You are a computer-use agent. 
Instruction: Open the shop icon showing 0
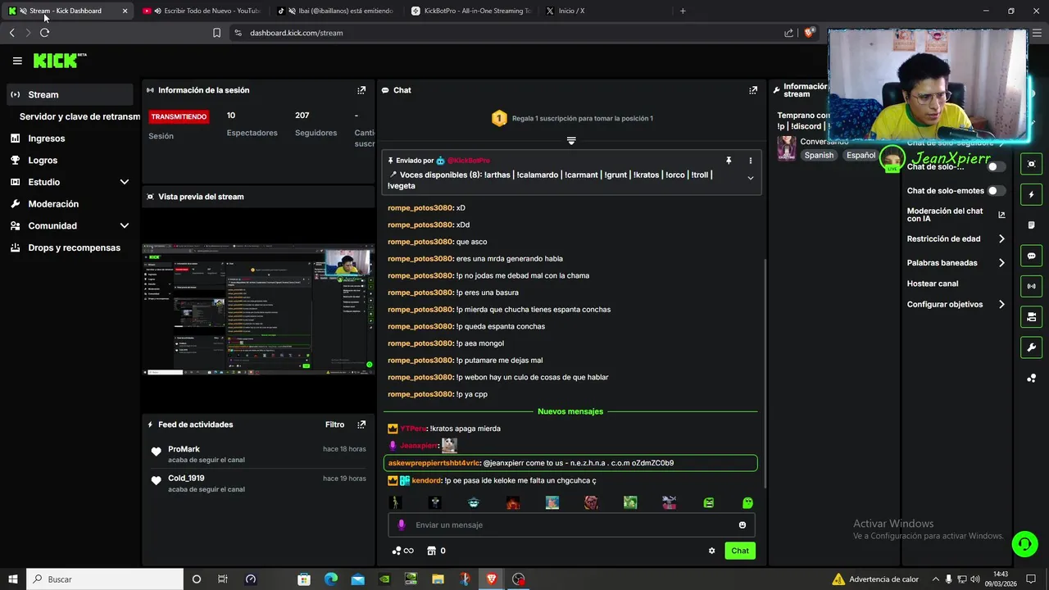click(437, 551)
